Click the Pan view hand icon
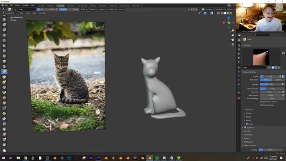Screen dimensions: 286x161 point(232,35)
